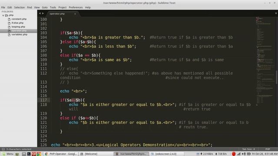Viewport: 278px width, 156px height.
Task: Click upload speed '728 B/s' indicator
Action: point(221,154)
